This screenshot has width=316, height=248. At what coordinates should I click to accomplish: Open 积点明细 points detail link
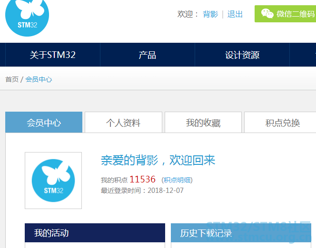(177, 180)
